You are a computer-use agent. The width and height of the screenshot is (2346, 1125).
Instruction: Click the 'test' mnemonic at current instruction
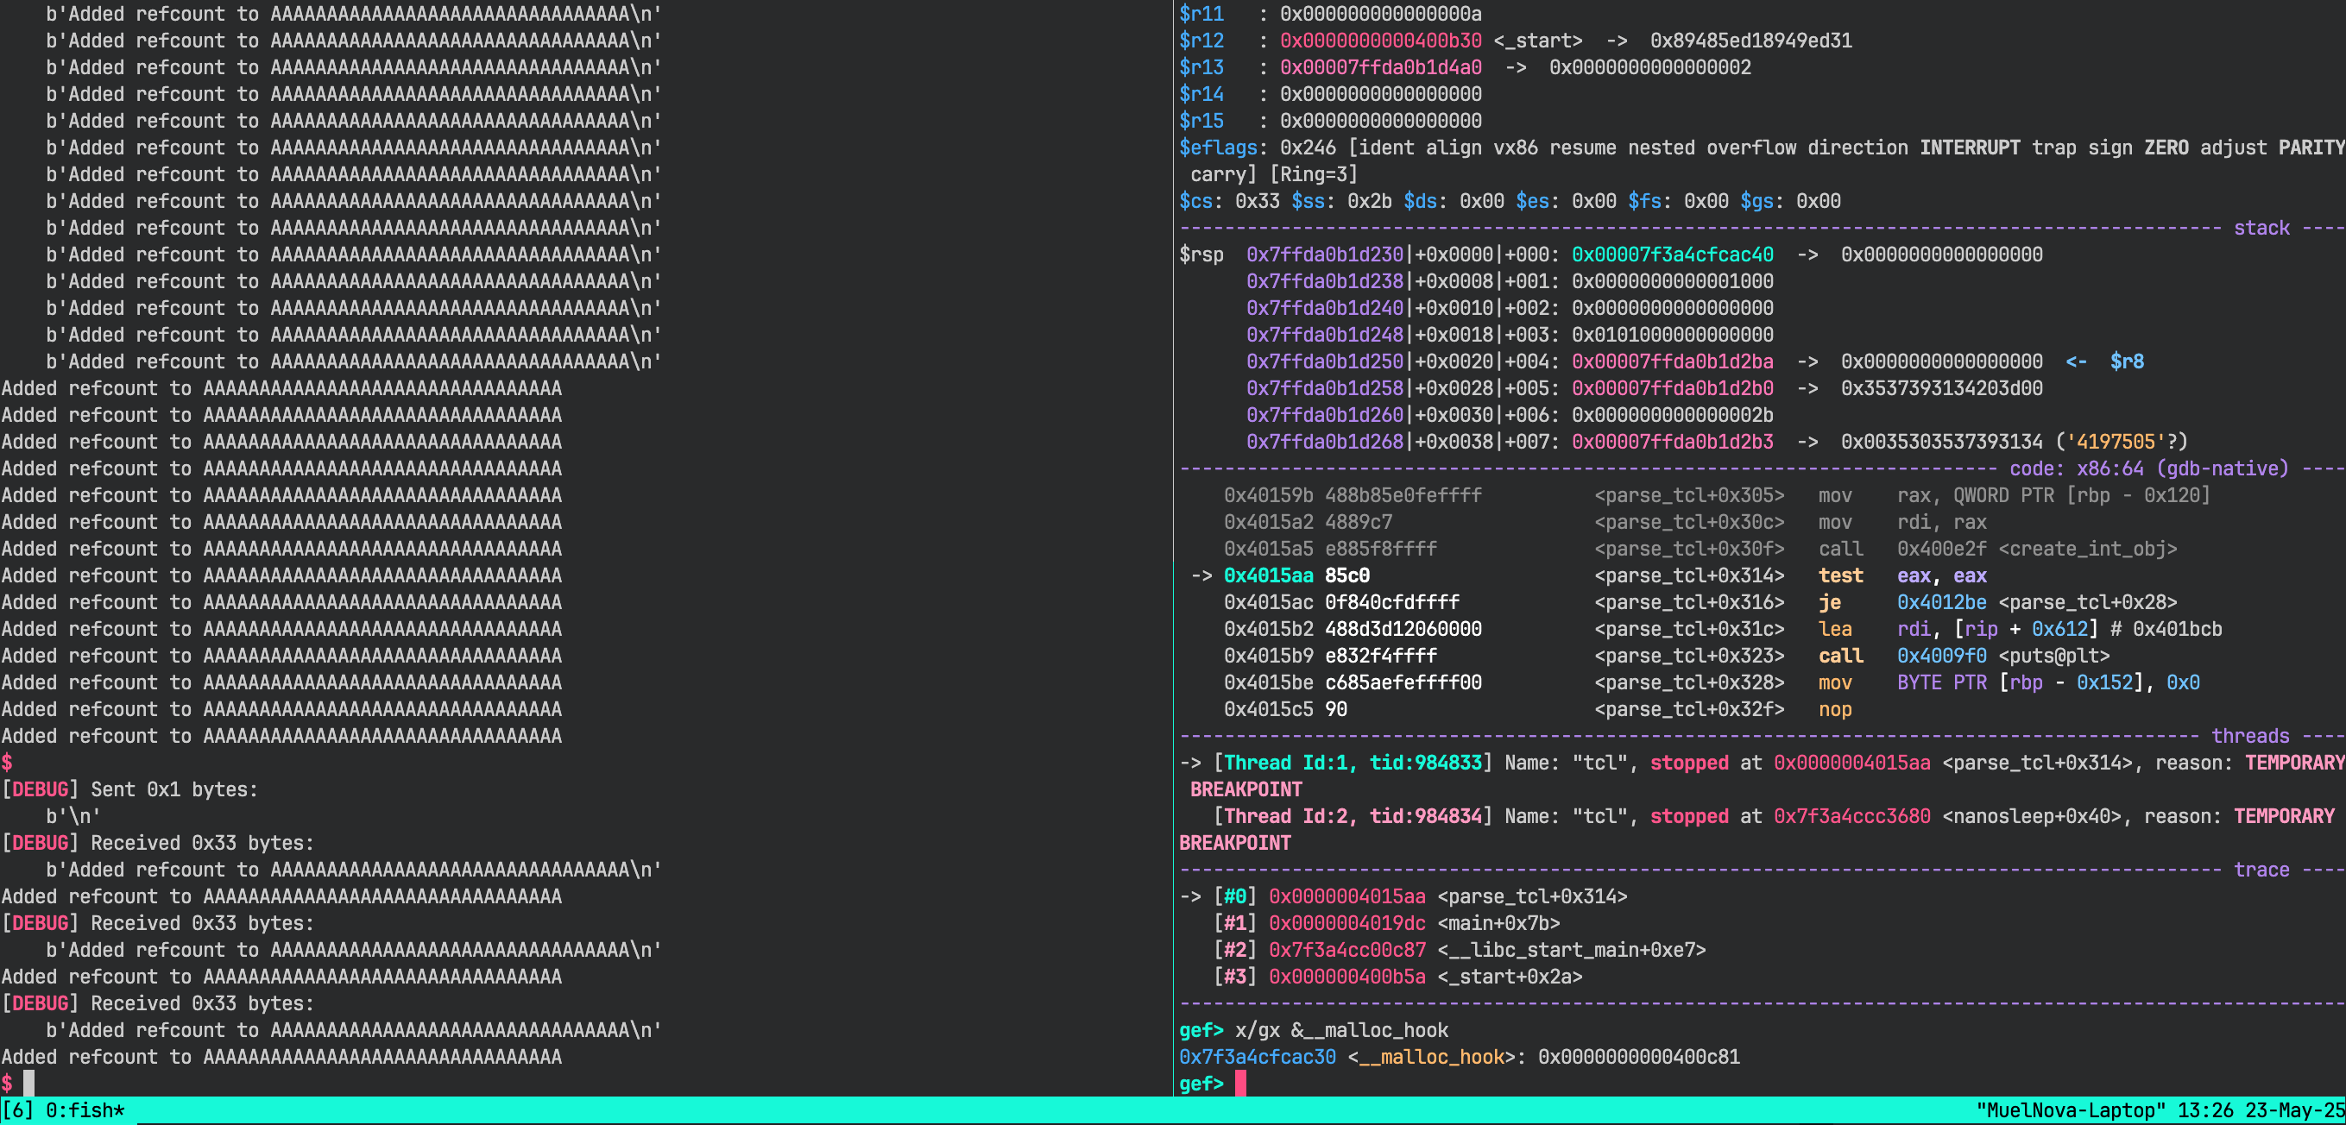coord(1840,576)
